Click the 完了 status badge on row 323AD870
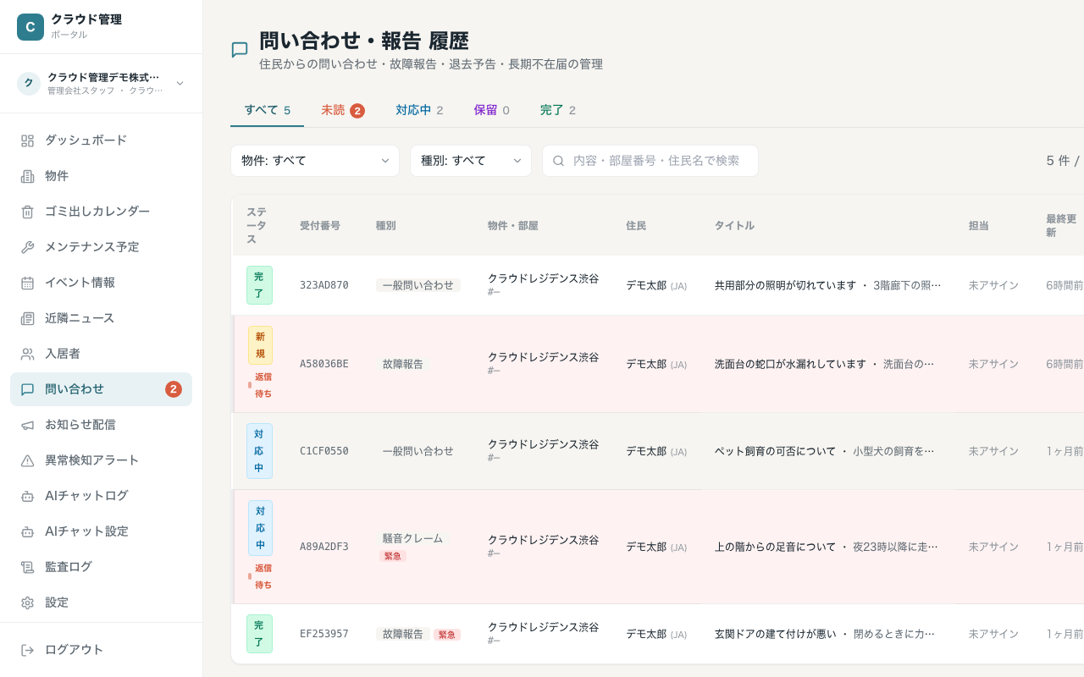 (259, 285)
